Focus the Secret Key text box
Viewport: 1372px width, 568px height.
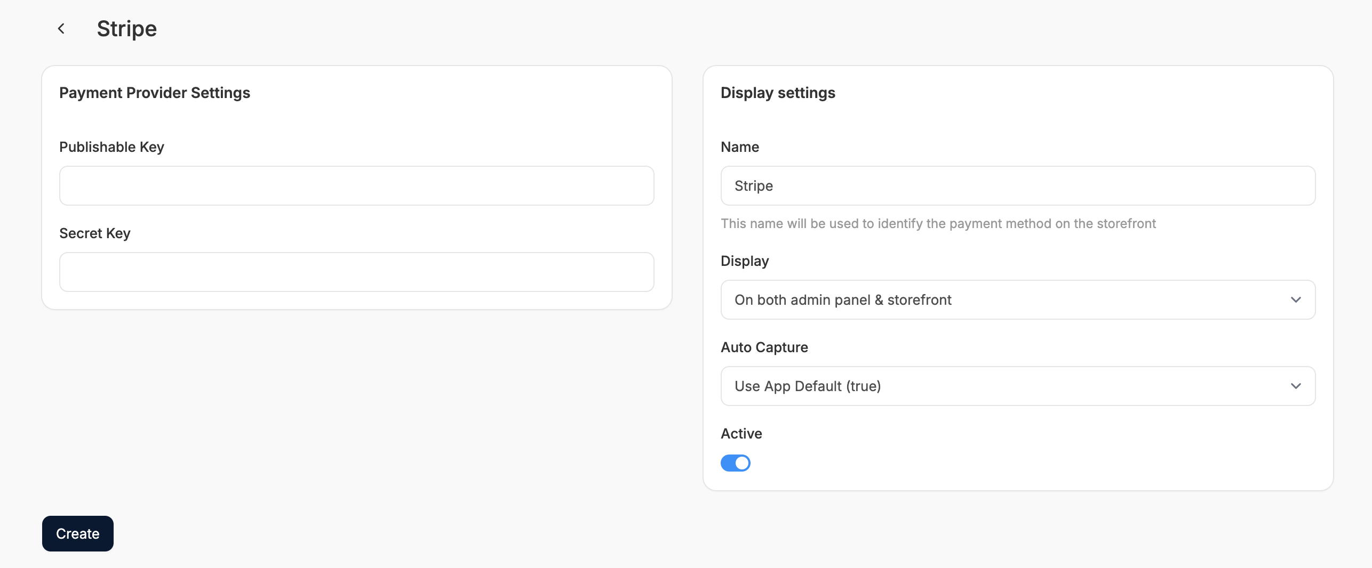pyautogui.click(x=356, y=272)
